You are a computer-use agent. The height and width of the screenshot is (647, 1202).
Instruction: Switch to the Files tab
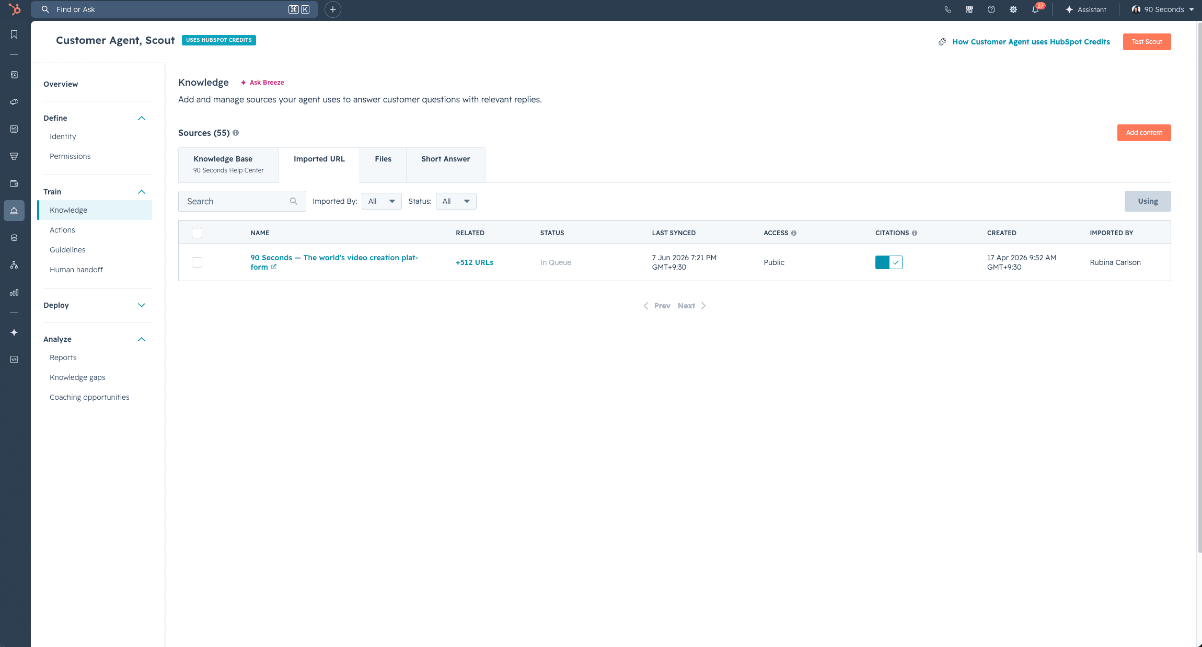point(383,165)
